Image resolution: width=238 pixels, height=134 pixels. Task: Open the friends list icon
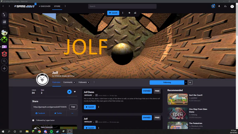tap(225, 6)
